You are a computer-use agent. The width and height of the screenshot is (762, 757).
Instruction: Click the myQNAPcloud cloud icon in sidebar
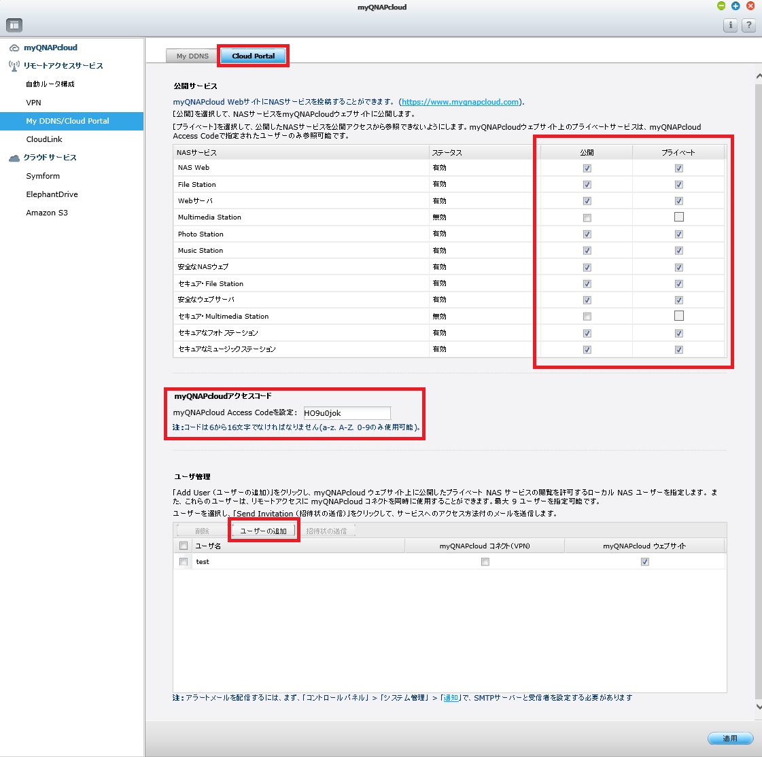pos(14,48)
